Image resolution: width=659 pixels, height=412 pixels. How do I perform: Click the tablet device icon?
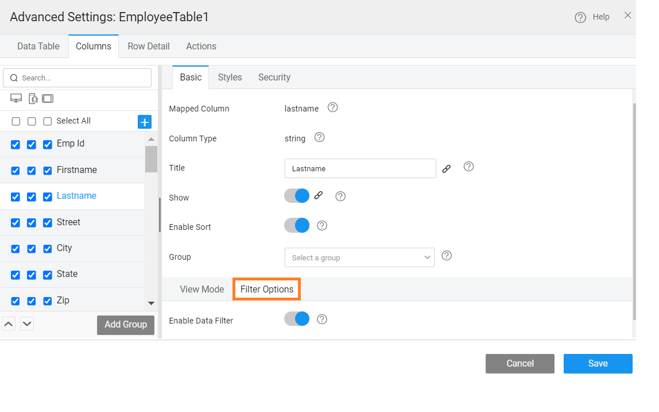tap(48, 98)
